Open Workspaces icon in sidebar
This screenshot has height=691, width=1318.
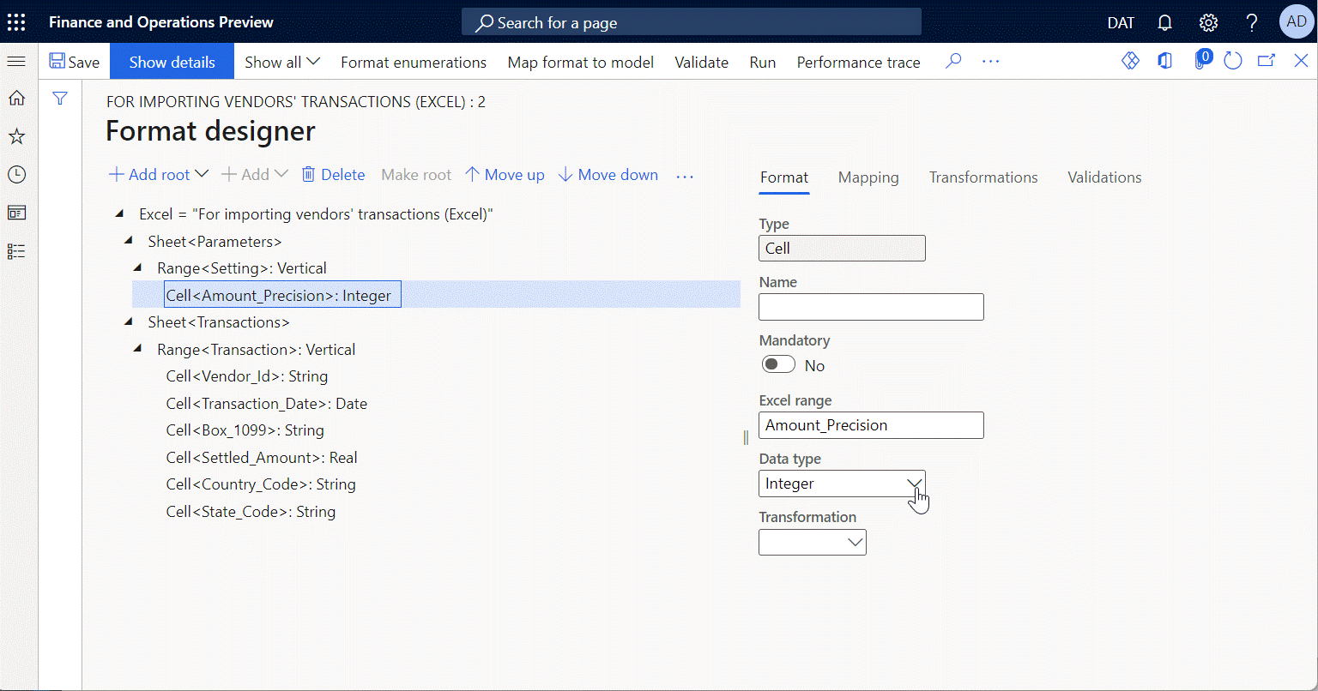pyautogui.click(x=16, y=213)
